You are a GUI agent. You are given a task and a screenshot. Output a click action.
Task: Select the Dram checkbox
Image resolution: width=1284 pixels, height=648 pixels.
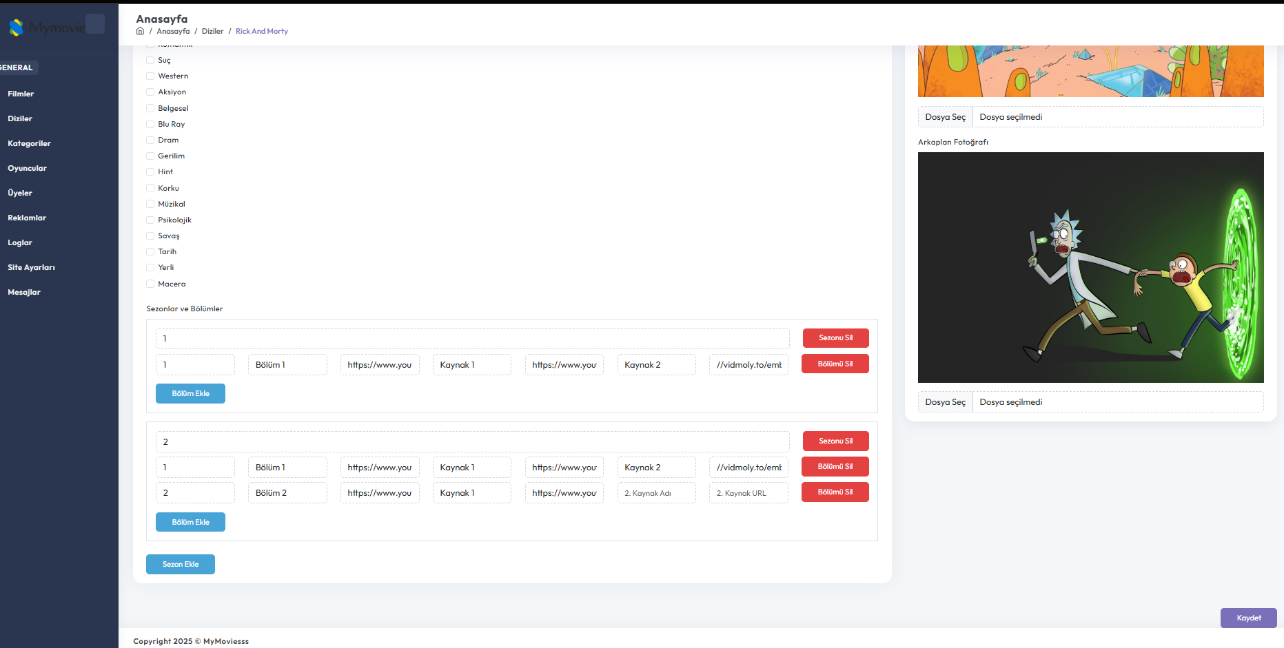pyautogui.click(x=150, y=140)
